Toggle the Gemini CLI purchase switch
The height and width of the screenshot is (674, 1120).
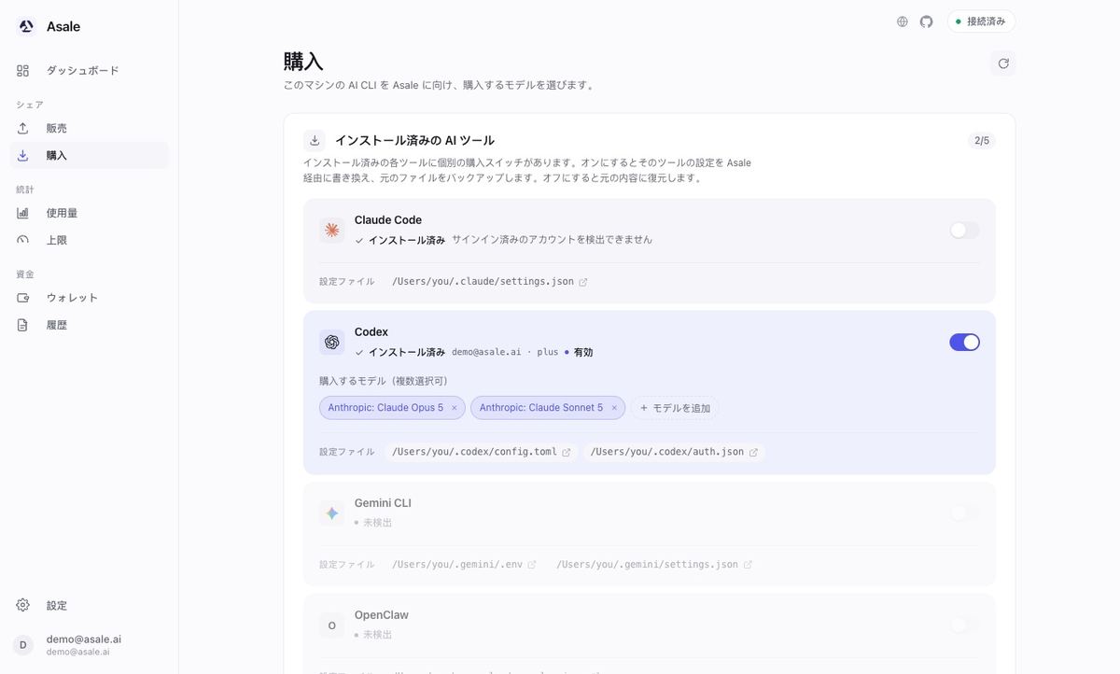coord(964,513)
